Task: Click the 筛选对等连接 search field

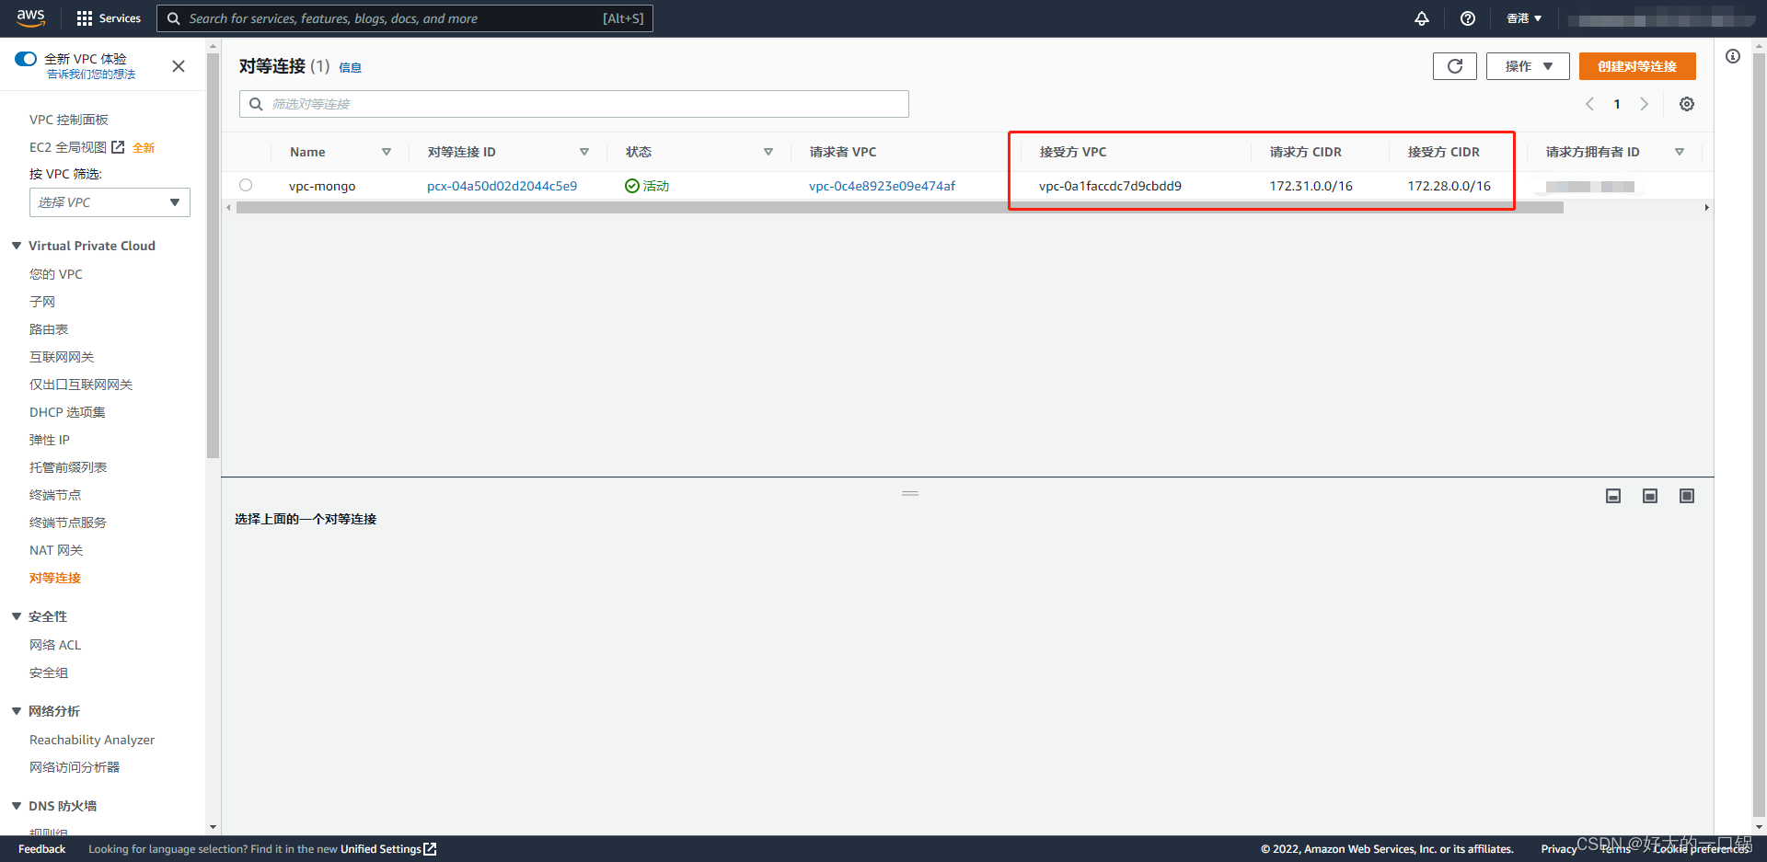Action: tap(572, 103)
